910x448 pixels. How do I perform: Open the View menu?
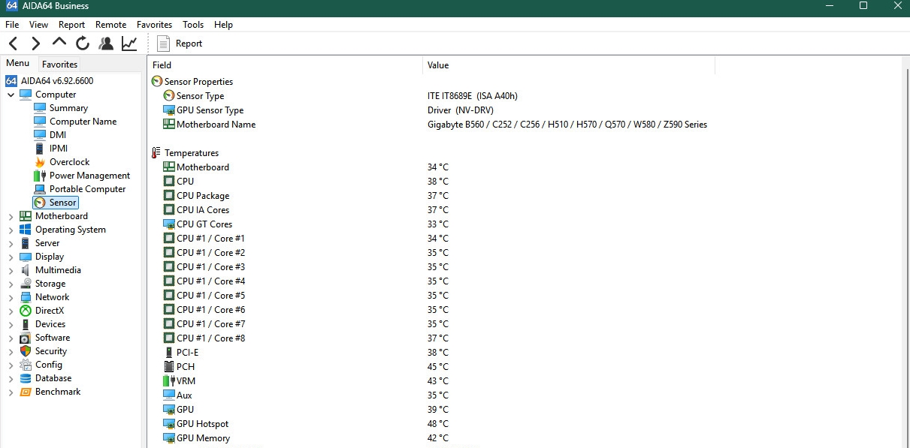pos(39,25)
